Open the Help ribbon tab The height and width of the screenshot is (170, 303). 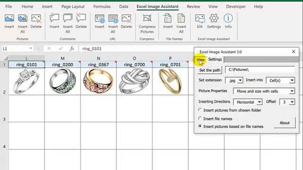tap(258, 6)
